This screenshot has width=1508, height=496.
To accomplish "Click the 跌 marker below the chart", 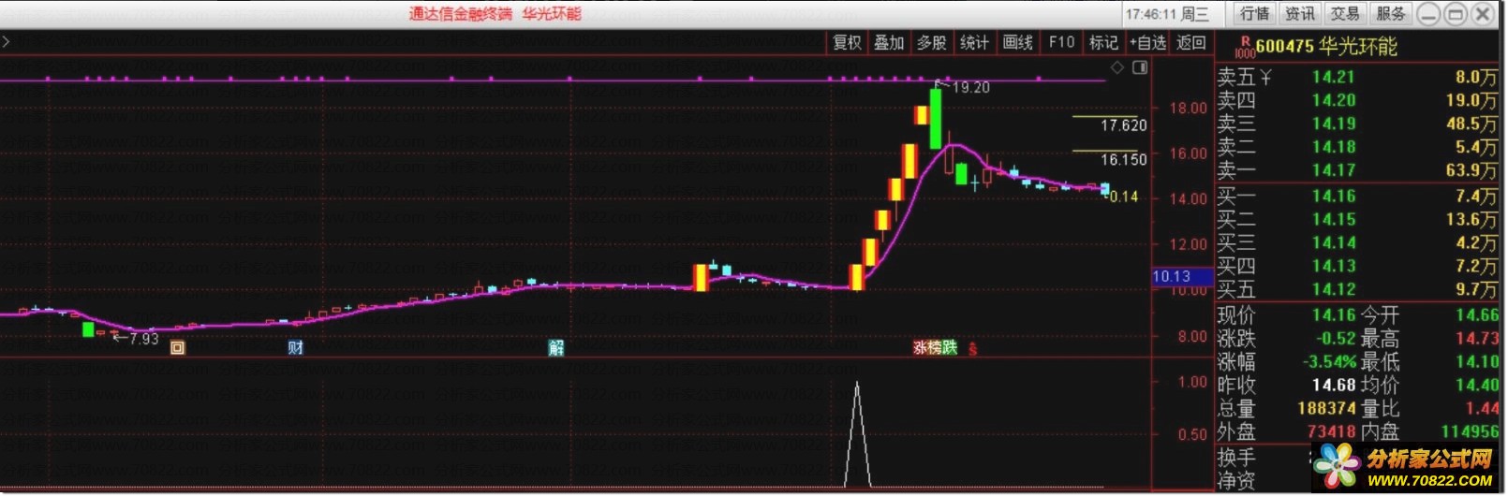I will click(950, 348).
